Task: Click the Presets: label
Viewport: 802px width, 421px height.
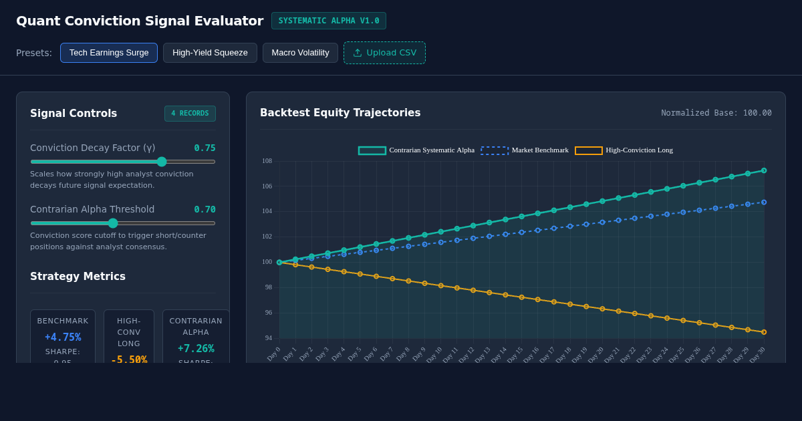Action: tap(34, 53)
